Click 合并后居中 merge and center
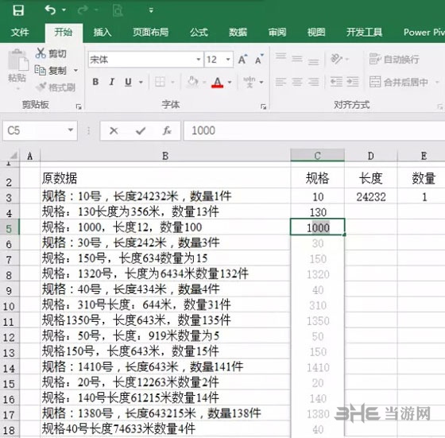 [x=399, y=82]
